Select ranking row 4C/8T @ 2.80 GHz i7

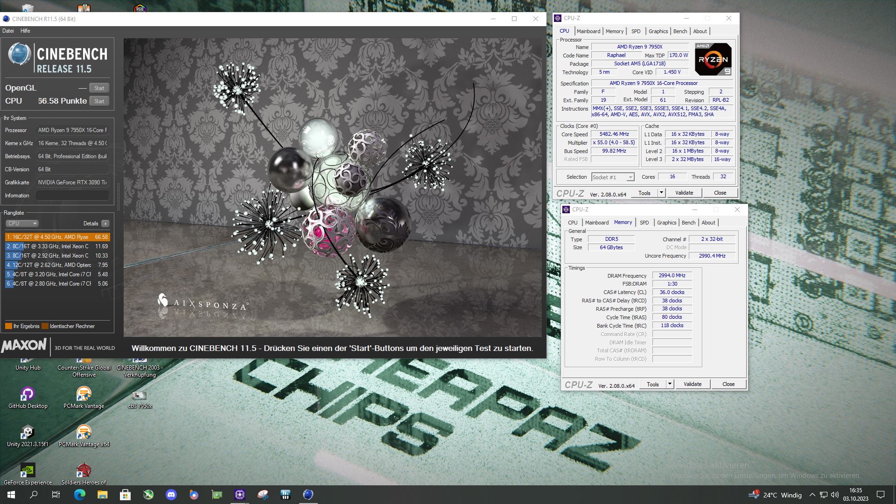pos(57,284)
